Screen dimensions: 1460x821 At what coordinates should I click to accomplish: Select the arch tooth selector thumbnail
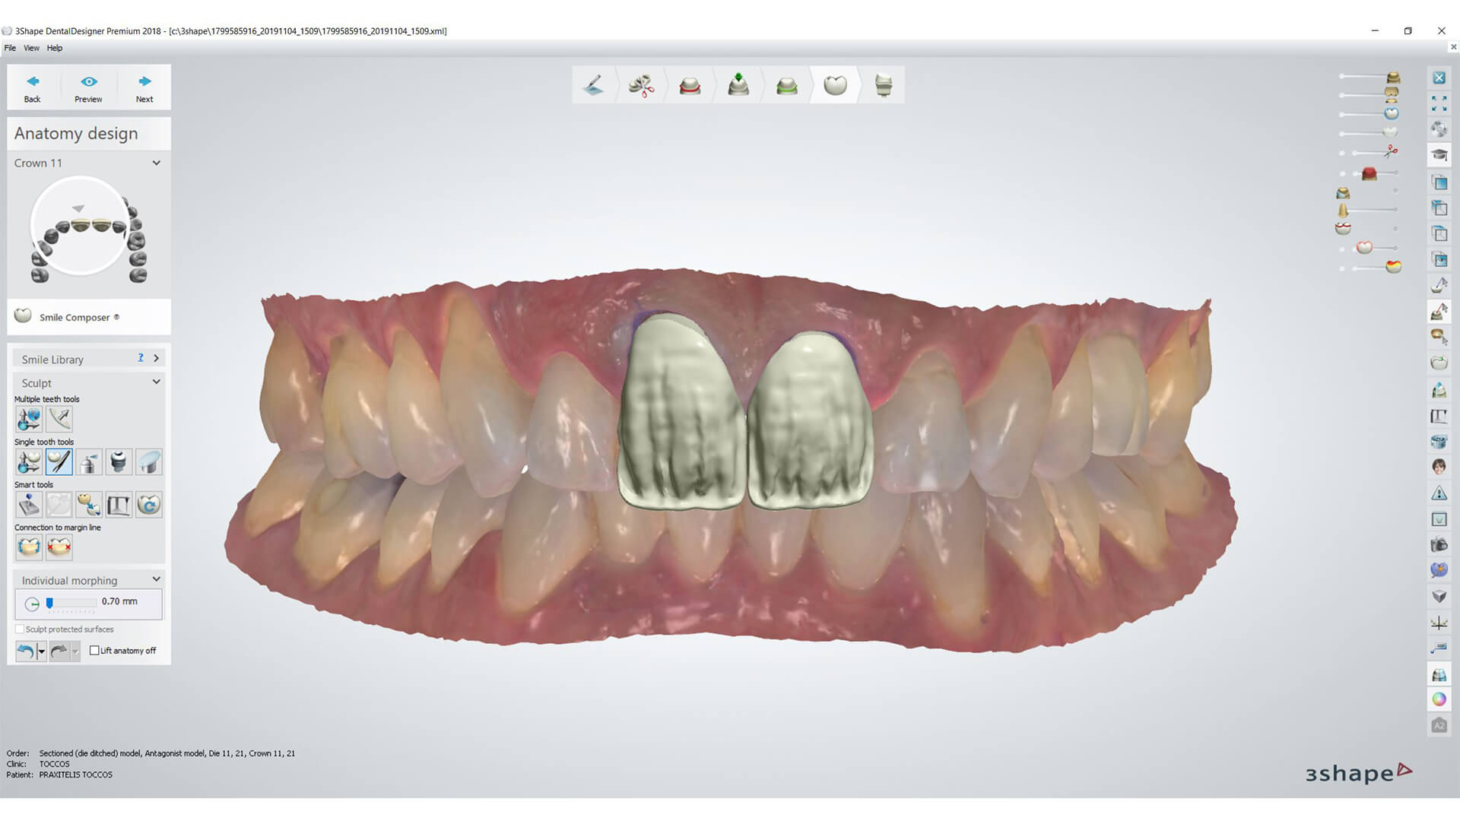(x=88, y=230)
